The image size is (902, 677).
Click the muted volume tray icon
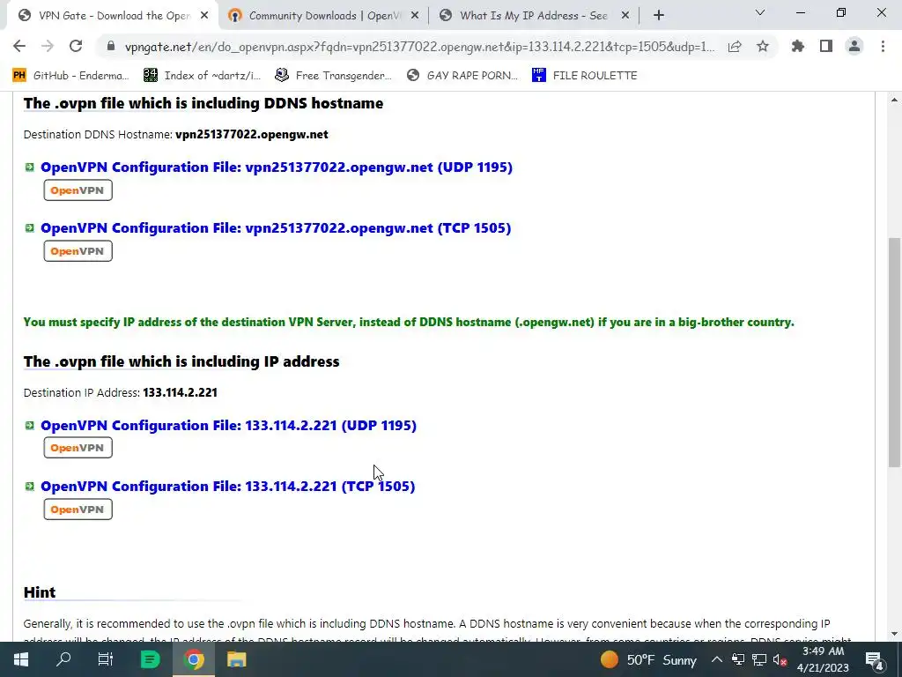(x=780, y=659)
